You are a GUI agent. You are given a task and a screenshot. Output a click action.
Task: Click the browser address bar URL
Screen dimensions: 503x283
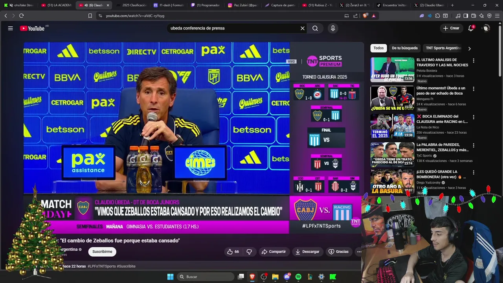coord(135,16)
